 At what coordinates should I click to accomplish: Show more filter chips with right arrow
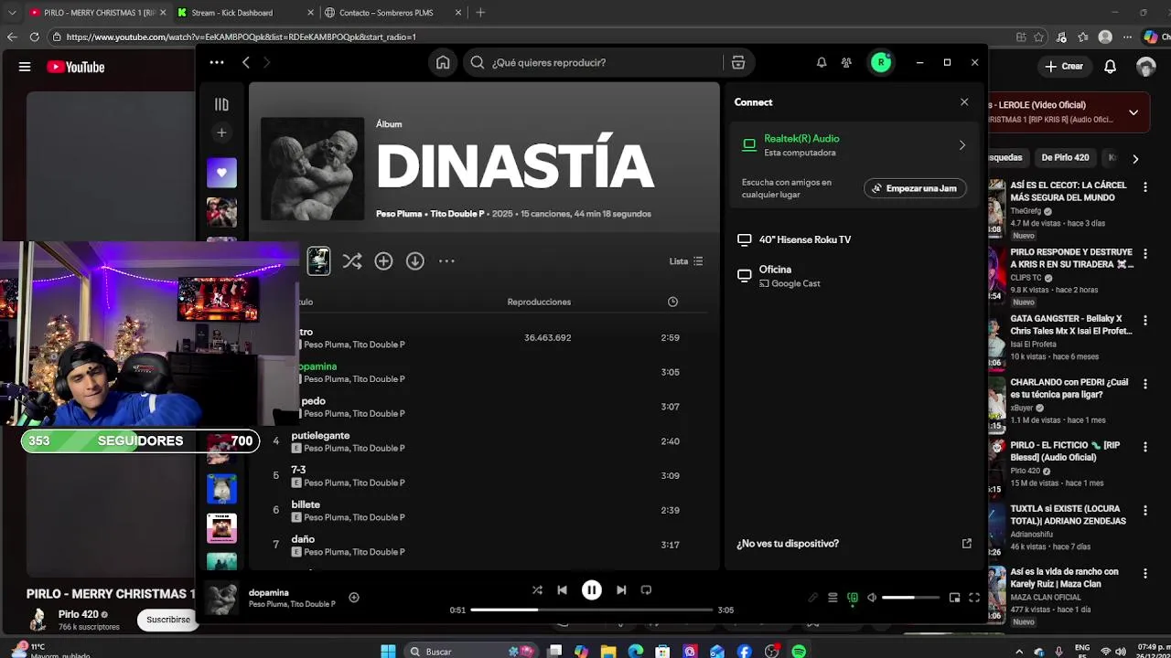pyautogui.click(x=1135, y=159)
